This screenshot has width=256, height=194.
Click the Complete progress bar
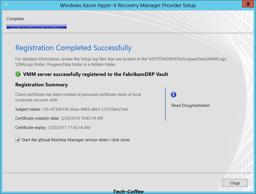(x=37, y=27)
